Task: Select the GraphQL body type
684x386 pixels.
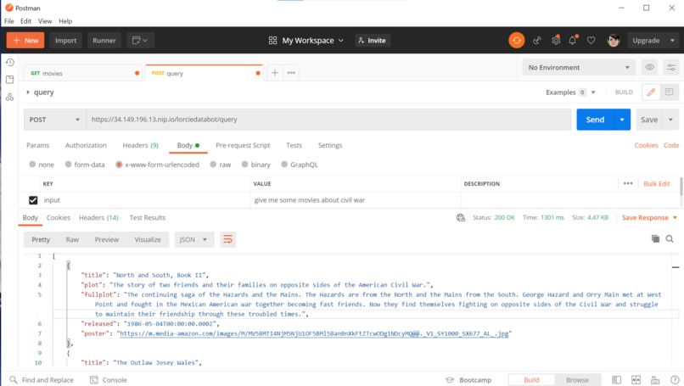Action: [284, 165]
